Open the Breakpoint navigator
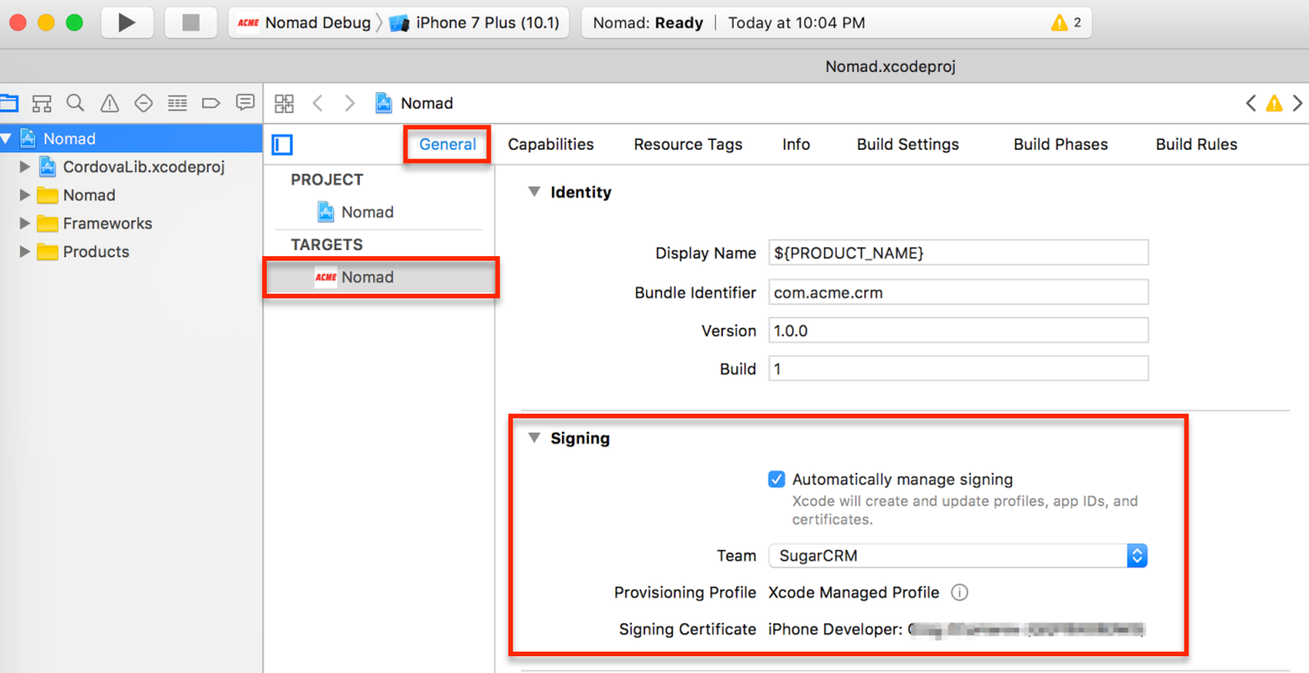 211,103
